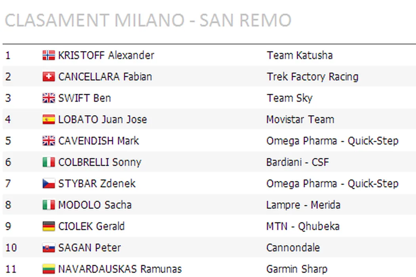This screenshot has height=277, width=416.
Task: Select the Garmin Sharp team name
Action: (297, 269)
